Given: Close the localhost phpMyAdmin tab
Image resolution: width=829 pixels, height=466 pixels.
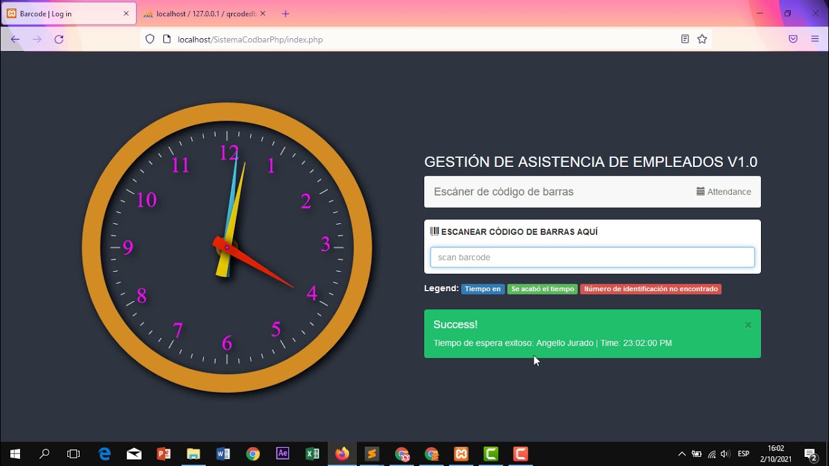Looking at the screenshot, I should click(x=264, y=14).
